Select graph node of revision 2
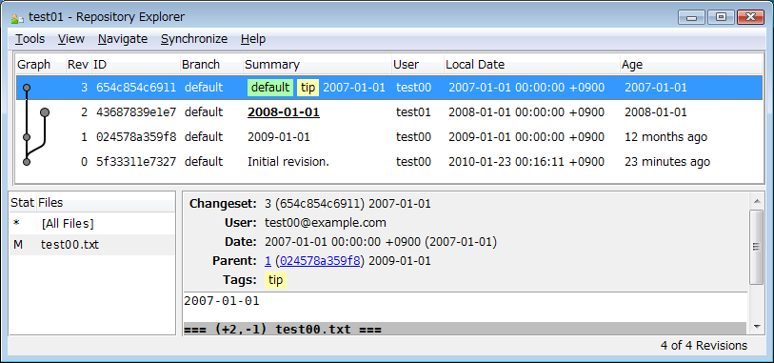 pyautogui.click(x=45, y=112)
